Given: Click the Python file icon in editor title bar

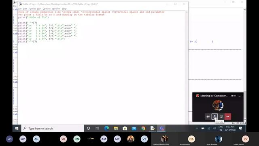Looking at the screenshot, I should pyautogui.click(x=20, y=4).
